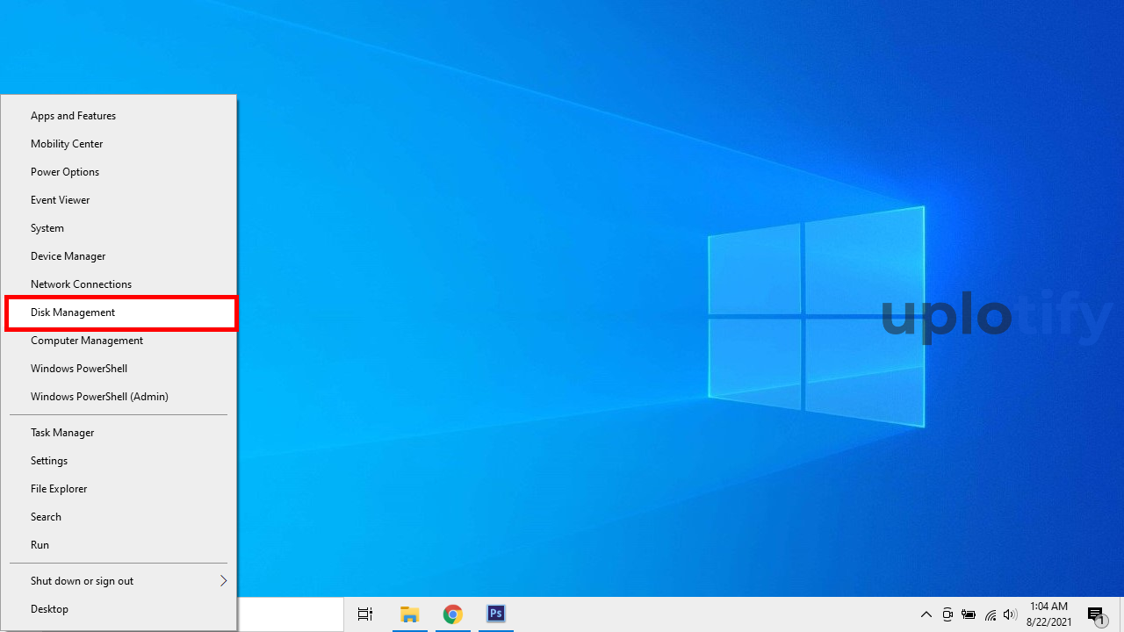This screenshot has width=1124, height=632.
Task: Click the volume speaker icon
Action: coord(1010,614)
